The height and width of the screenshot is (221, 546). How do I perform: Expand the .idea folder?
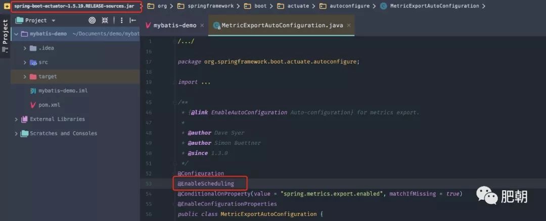[25, 48]
